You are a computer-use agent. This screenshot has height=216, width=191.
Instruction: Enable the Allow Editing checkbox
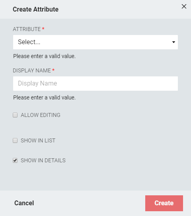15,115
